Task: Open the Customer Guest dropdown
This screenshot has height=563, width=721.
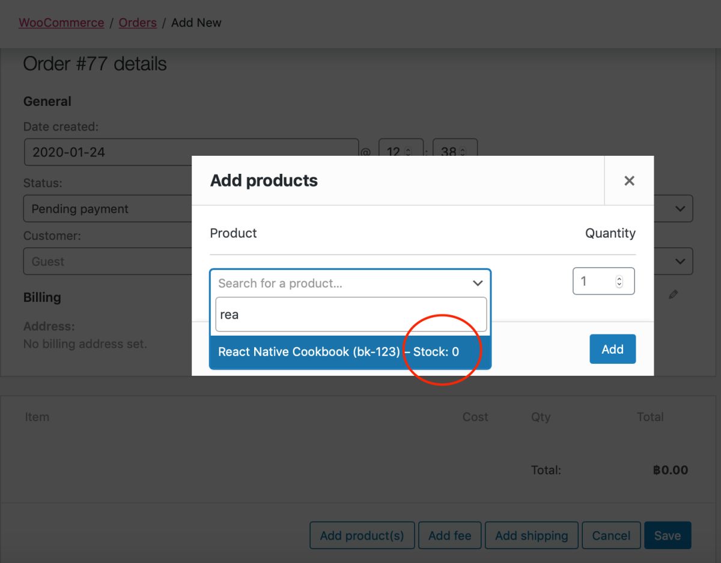Action: pos(108,262)
